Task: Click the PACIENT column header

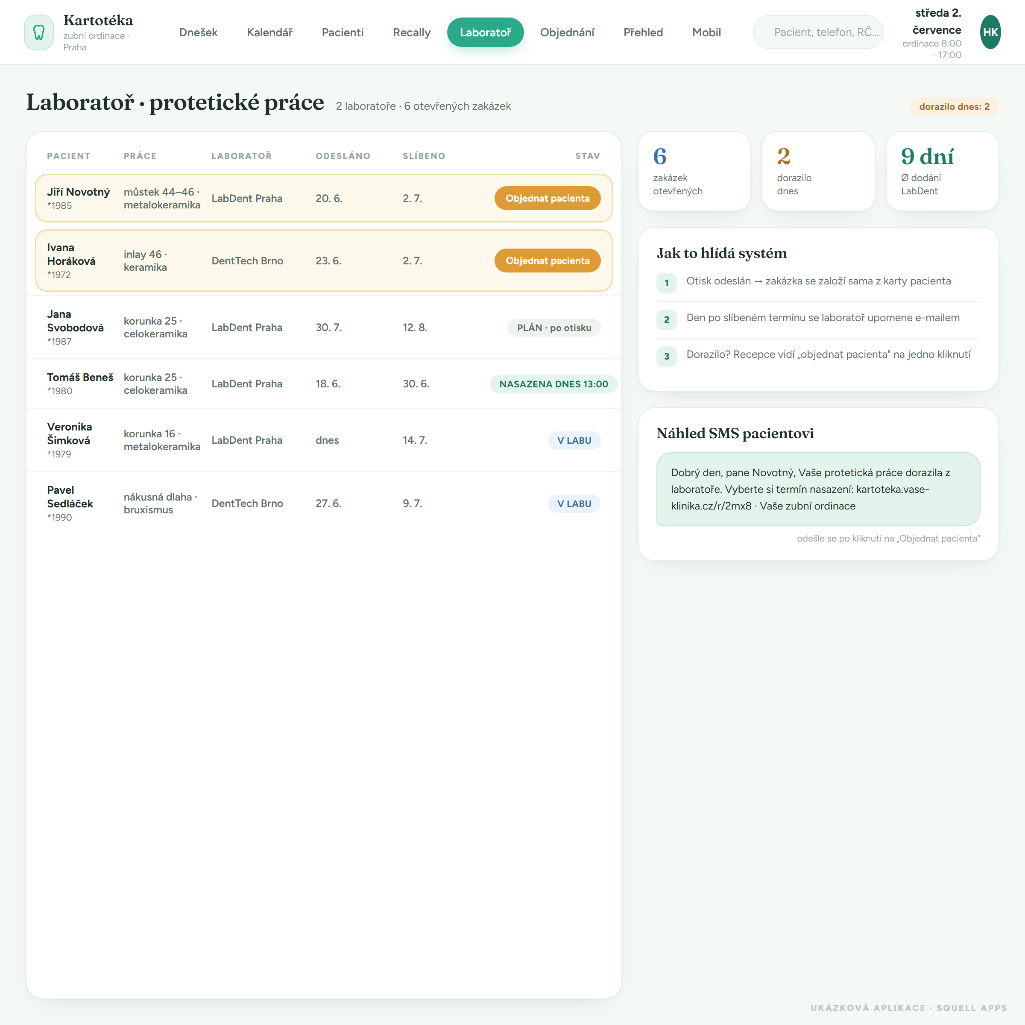Action: [x=68, y=156]
